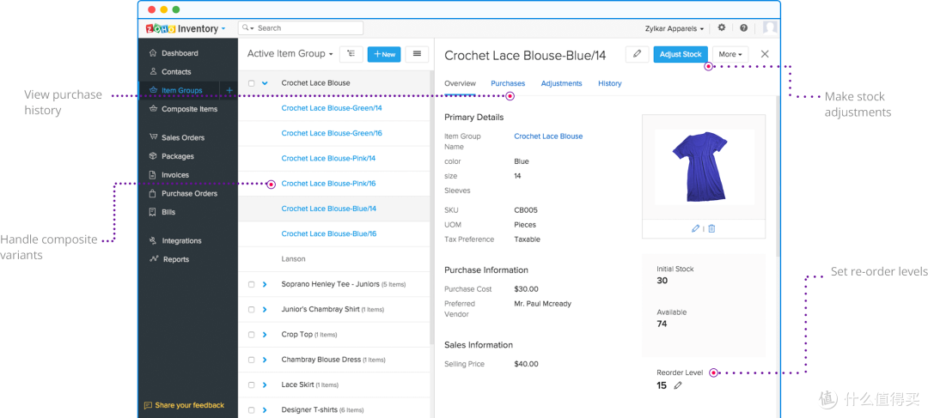Image resolution: width=928 pixels, height=418 pixels.
Task: Click the tree view icon near New button
Action: point(351,54)
